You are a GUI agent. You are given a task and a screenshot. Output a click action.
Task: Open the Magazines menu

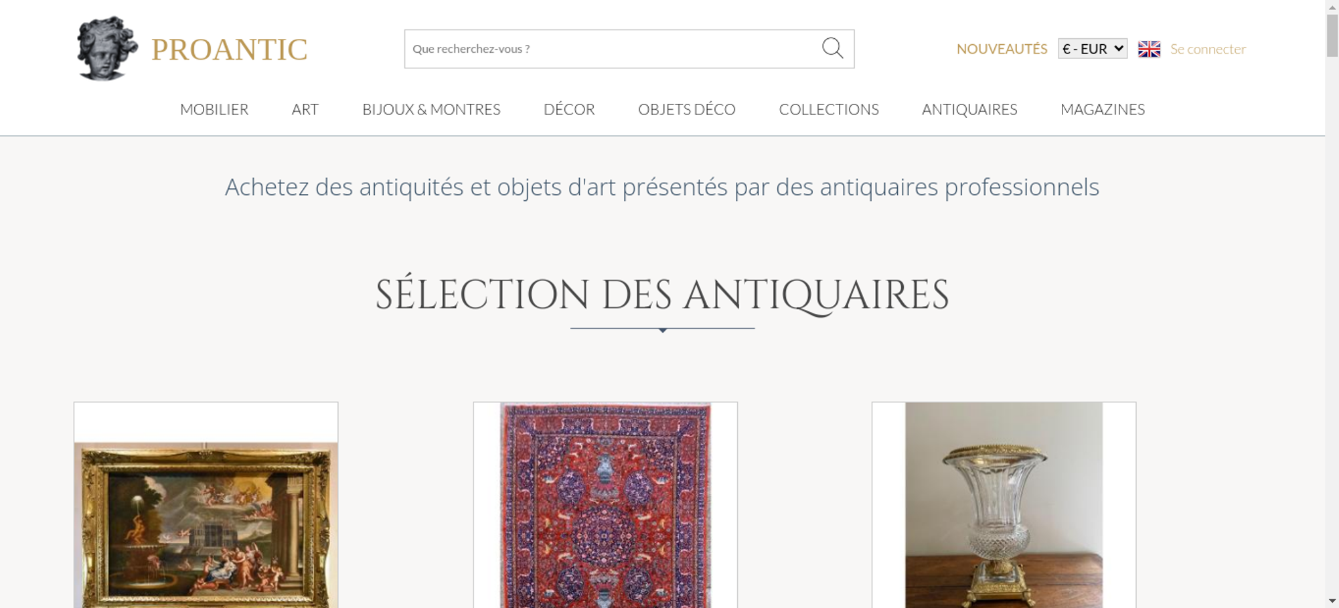pos(1103,109)
